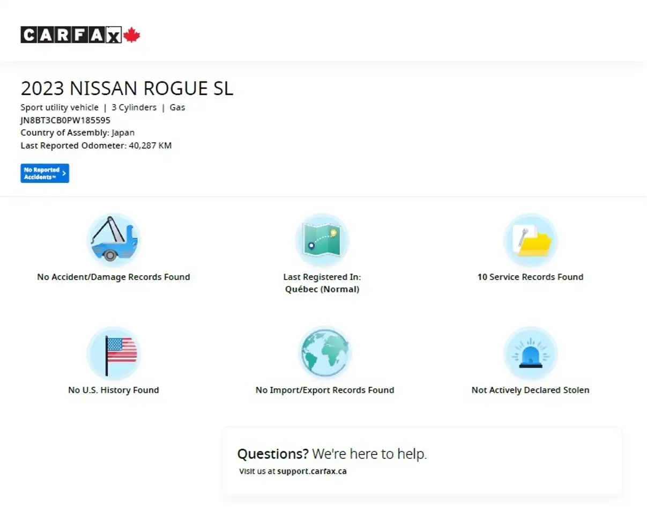Screen dimensions: 647x515
Task: Select 'Last Registered In:' label
Action: pos(322,277)
